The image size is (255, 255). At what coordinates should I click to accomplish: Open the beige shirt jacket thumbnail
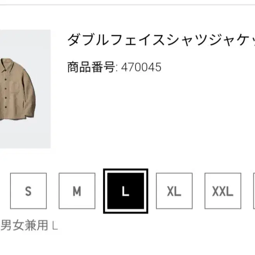[x=25, y=89]
